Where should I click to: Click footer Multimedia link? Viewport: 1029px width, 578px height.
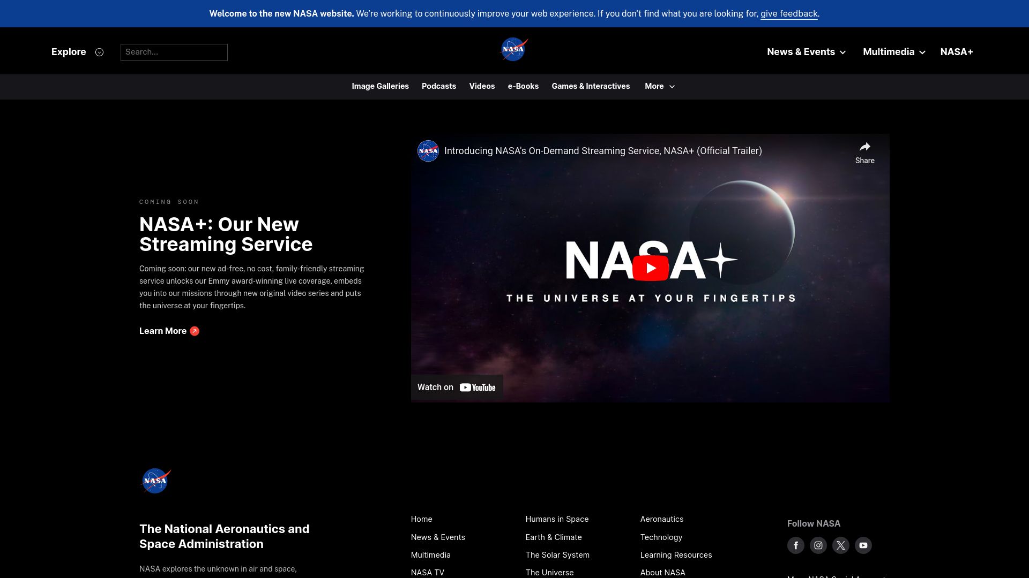[x=430, y=555]
